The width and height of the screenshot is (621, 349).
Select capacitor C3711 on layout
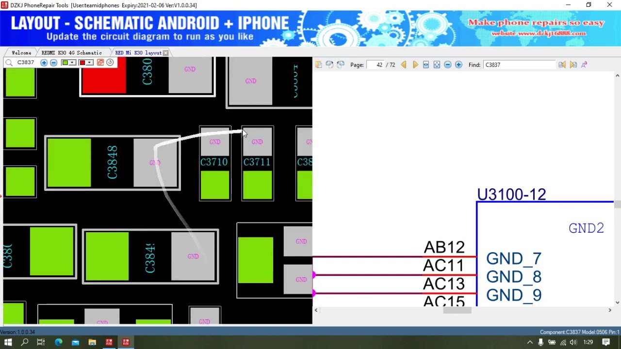tap(258, 163)
